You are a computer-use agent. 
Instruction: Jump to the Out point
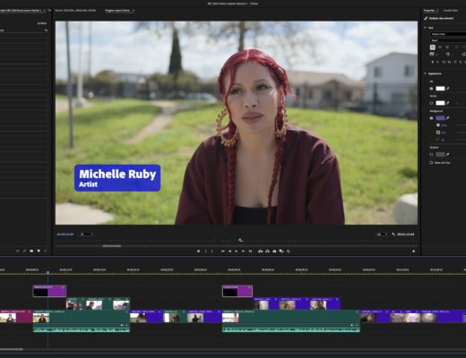click(x=250, y=251)
